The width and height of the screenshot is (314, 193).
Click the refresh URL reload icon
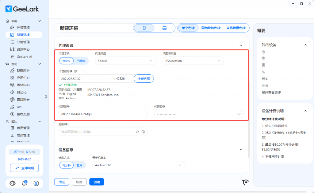pyautogui.click(x=138, y=132)
